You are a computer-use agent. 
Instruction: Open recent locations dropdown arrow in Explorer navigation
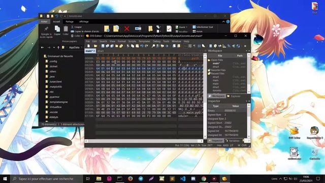(54, 47)
